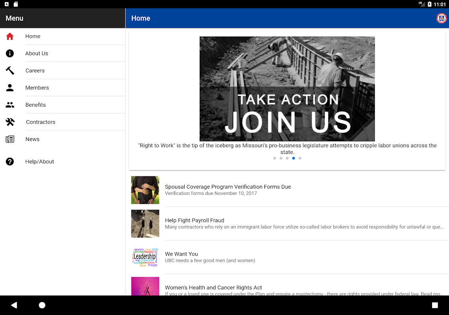
Task: Click the Take Action Join Us banner
Action: [x=287, y=89]
